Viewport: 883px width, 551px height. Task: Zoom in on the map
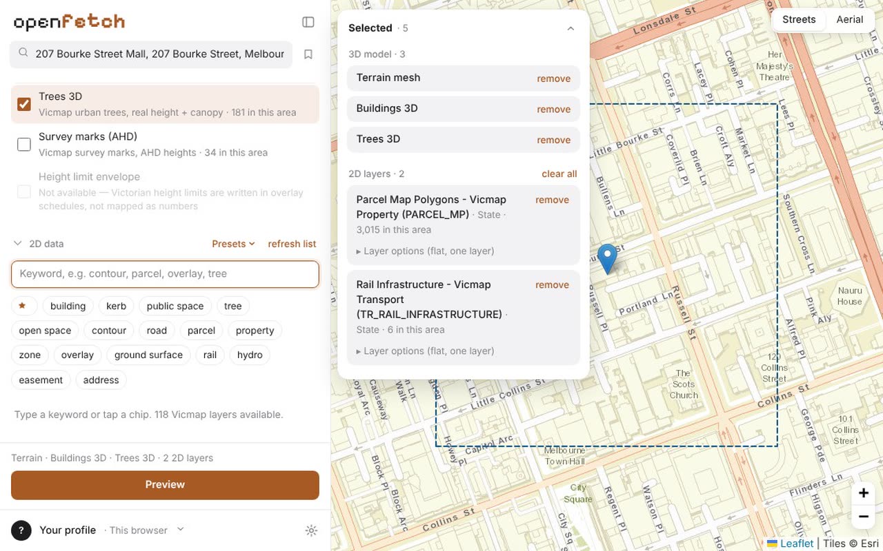863,492
